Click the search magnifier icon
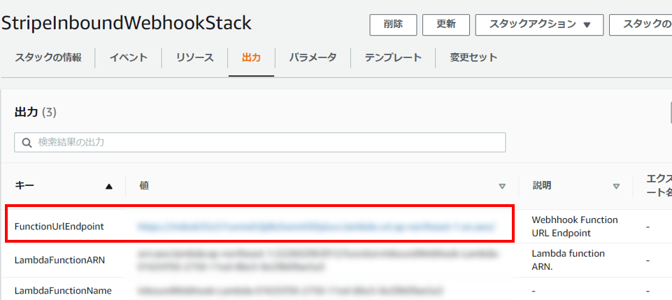The height and width of the screenshot is (300, 672). pos(27,143)
